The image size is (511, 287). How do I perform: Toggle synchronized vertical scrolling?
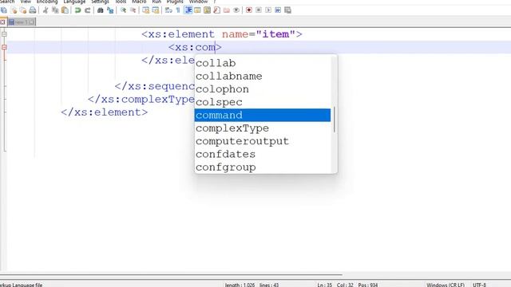[x=145, y=10]
